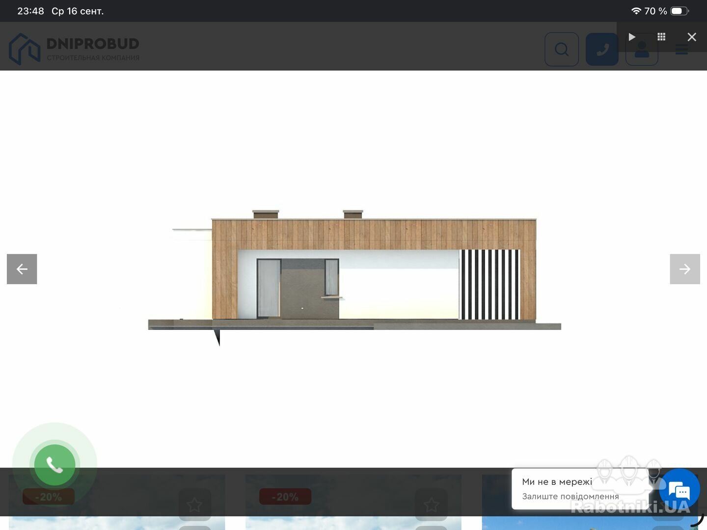Viewport: 707px width, 530px height.
Task: Open the hamburger menu
Action: (681, 49)
